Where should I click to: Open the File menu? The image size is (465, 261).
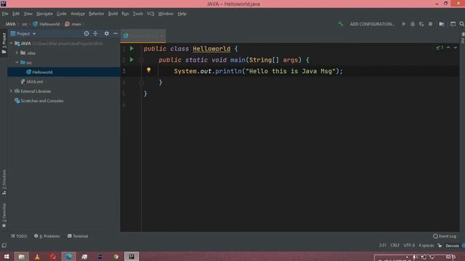coord(5,14)
